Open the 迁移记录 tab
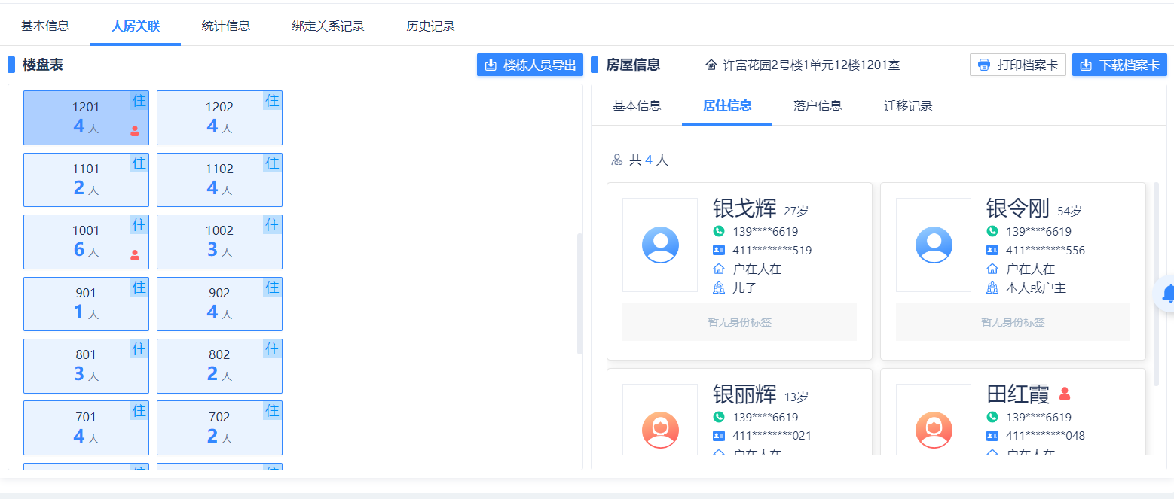This screenshot has height=499, width=1174. pos(908,105)
